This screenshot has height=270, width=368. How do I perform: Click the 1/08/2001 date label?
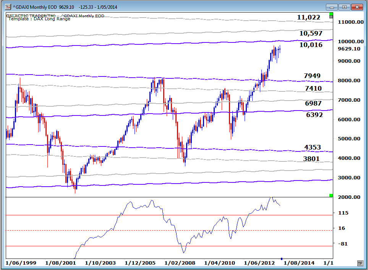pos(60,263)
